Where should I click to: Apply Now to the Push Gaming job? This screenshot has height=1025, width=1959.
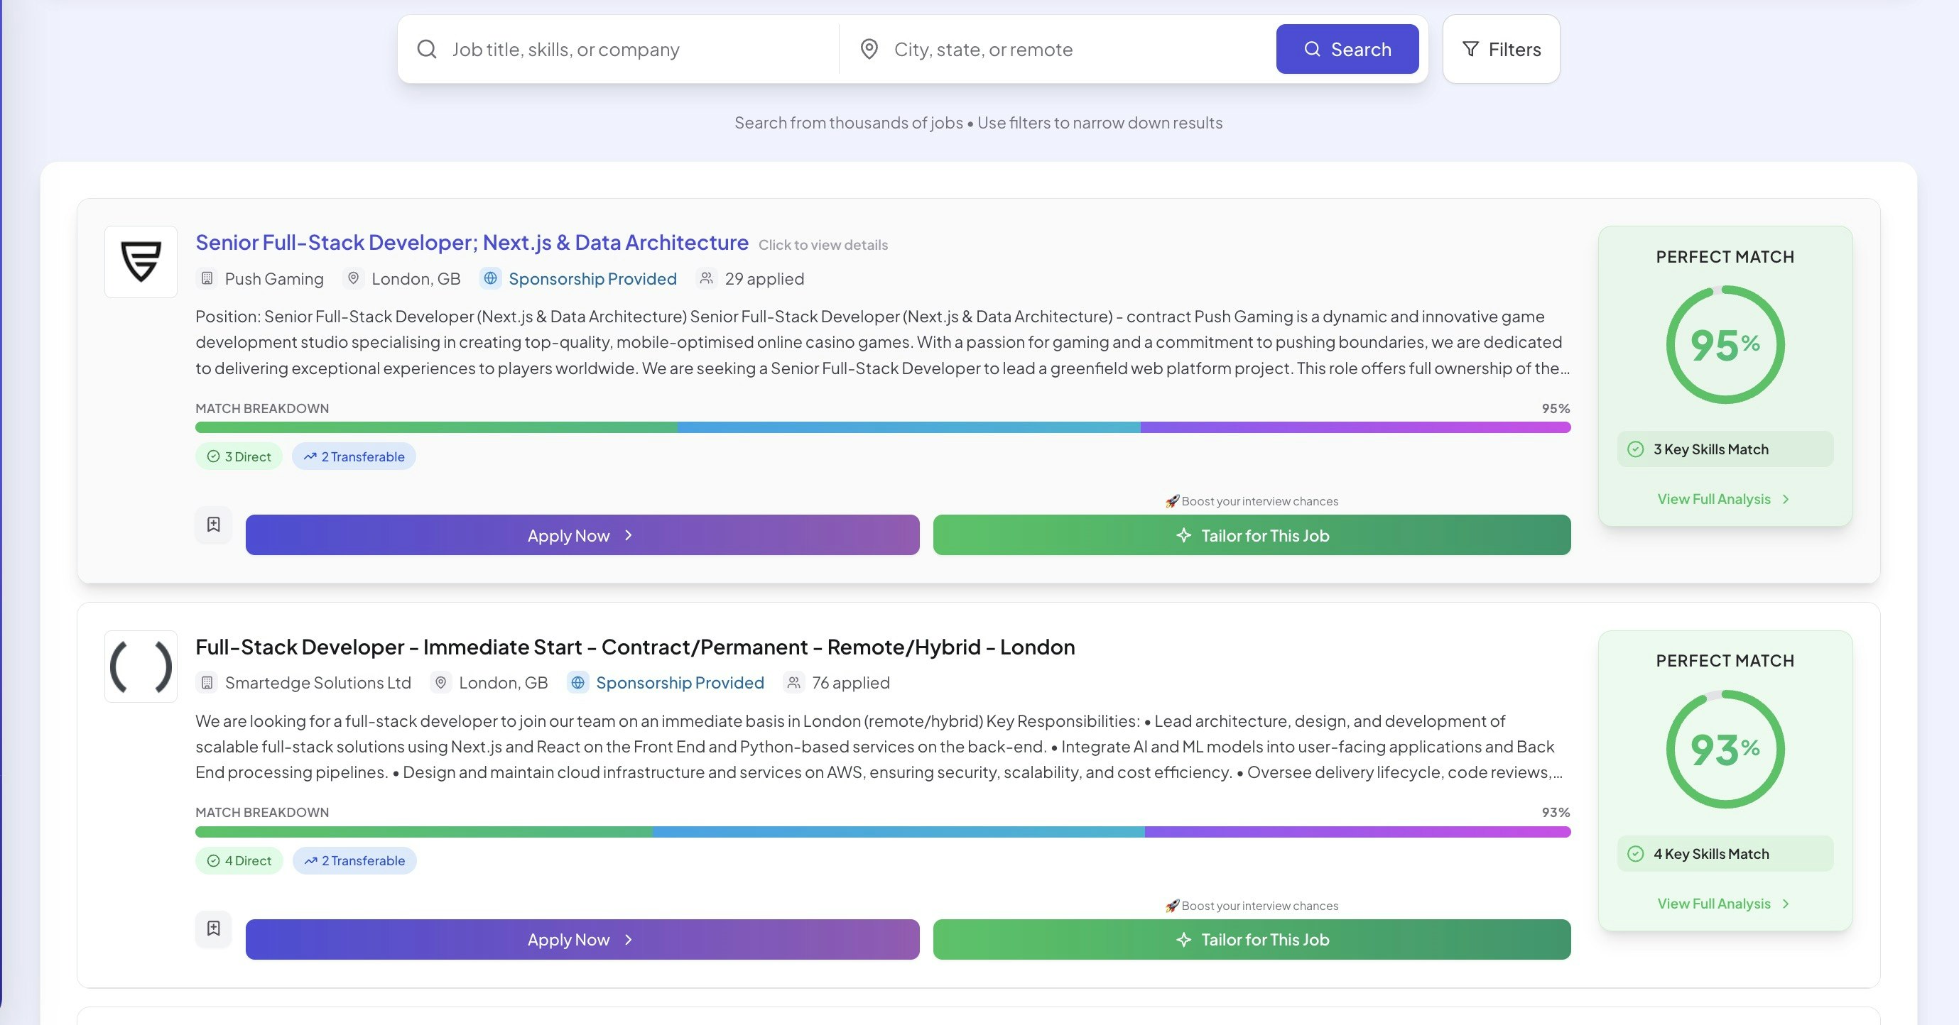pyautogui.click(x=582, y=536)
